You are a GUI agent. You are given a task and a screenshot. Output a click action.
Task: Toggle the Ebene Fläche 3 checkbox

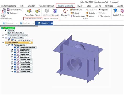12,67
